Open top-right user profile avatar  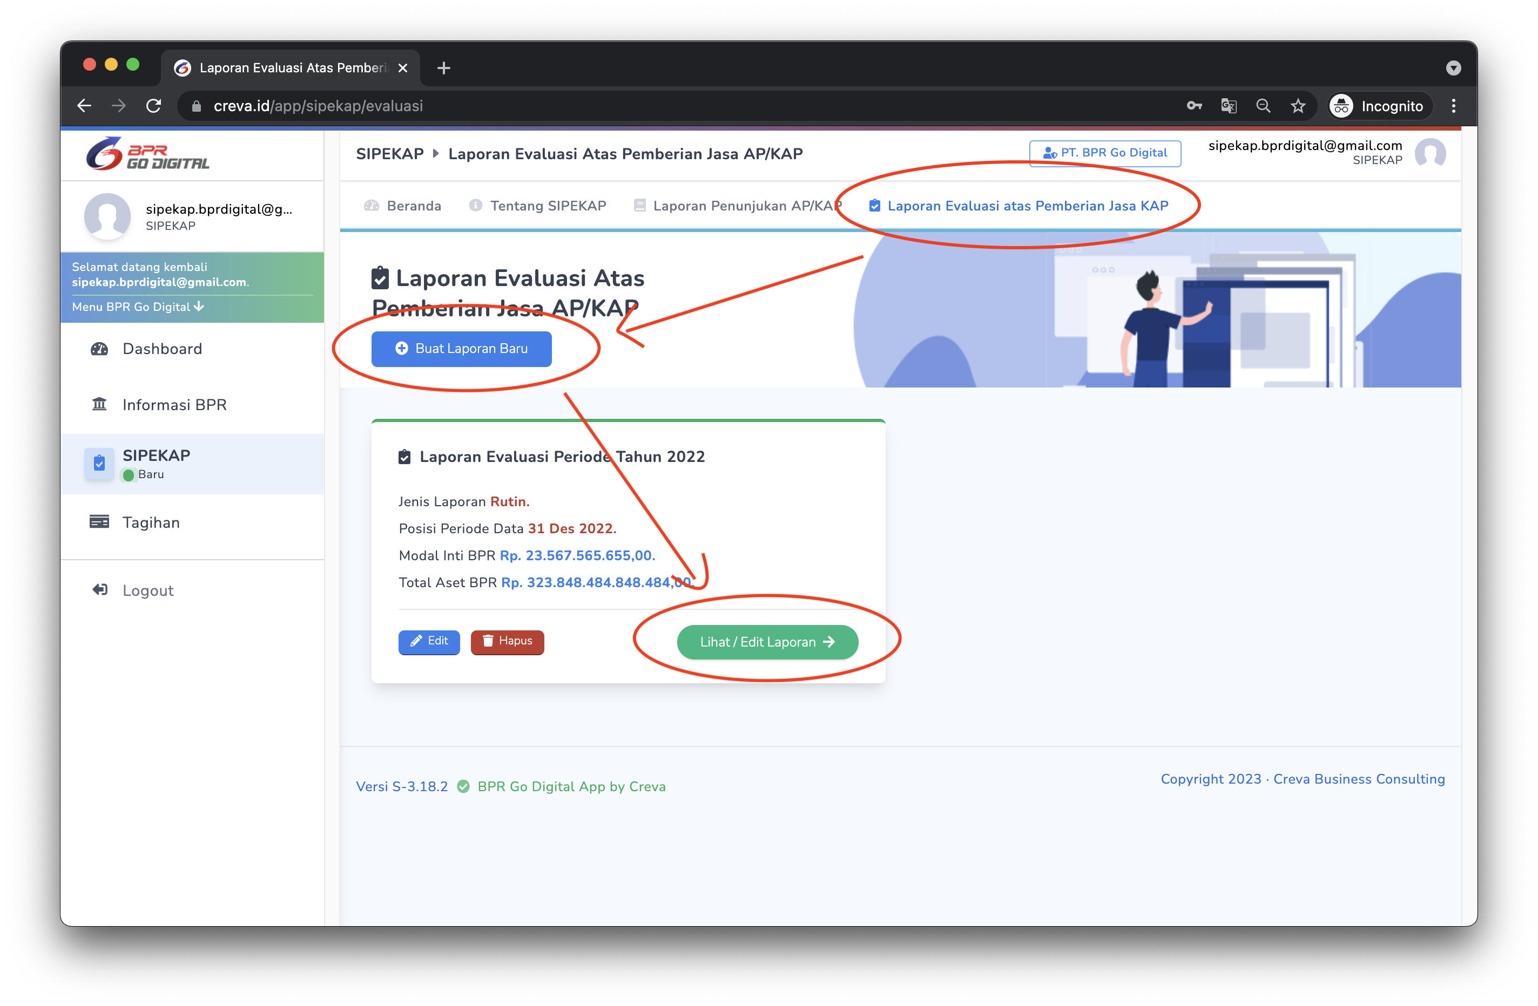[x=1430, y=154]
